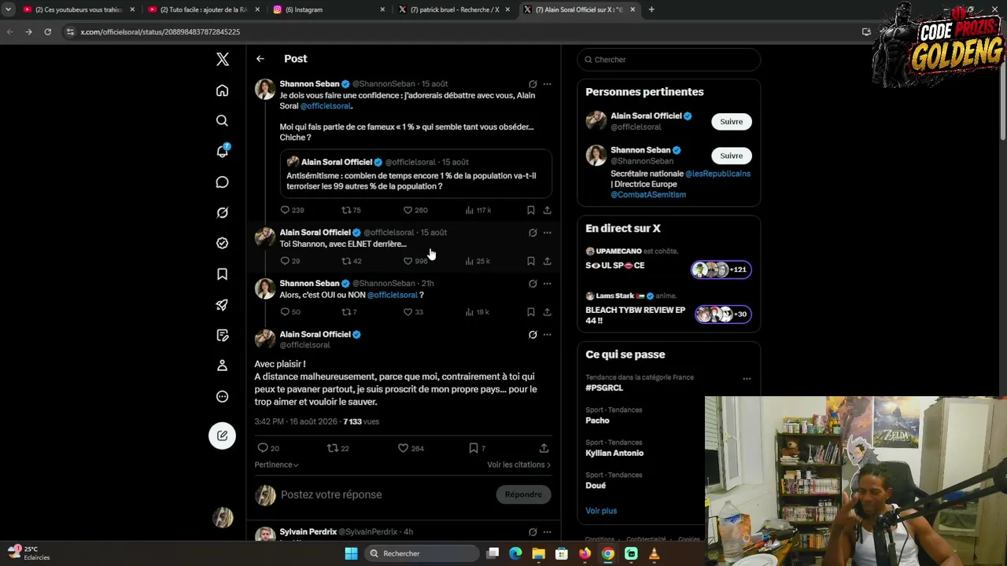Open the #PSGRCL trending topic

[604, 388]
